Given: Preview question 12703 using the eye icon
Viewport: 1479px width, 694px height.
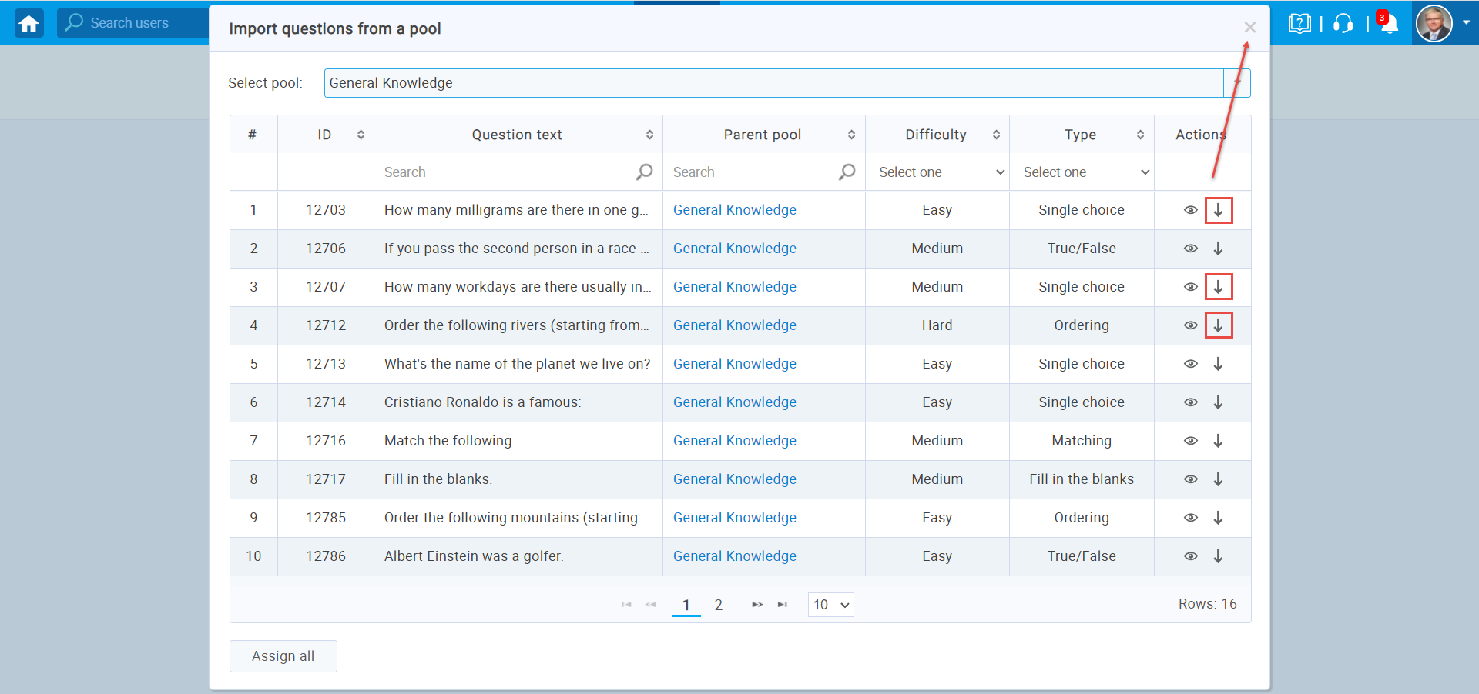Looking at the screenshot, I should (x=1191, y=210).
